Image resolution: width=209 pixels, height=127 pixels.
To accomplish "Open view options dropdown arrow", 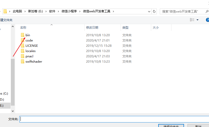I will [198, 20].
